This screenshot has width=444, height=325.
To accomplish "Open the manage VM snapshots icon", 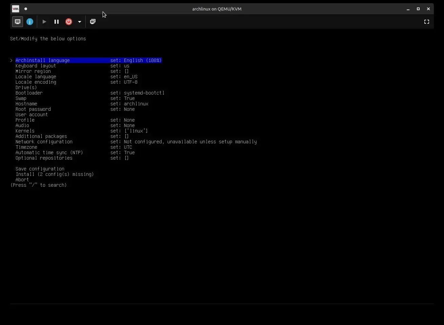I will (x=93, y=22).
